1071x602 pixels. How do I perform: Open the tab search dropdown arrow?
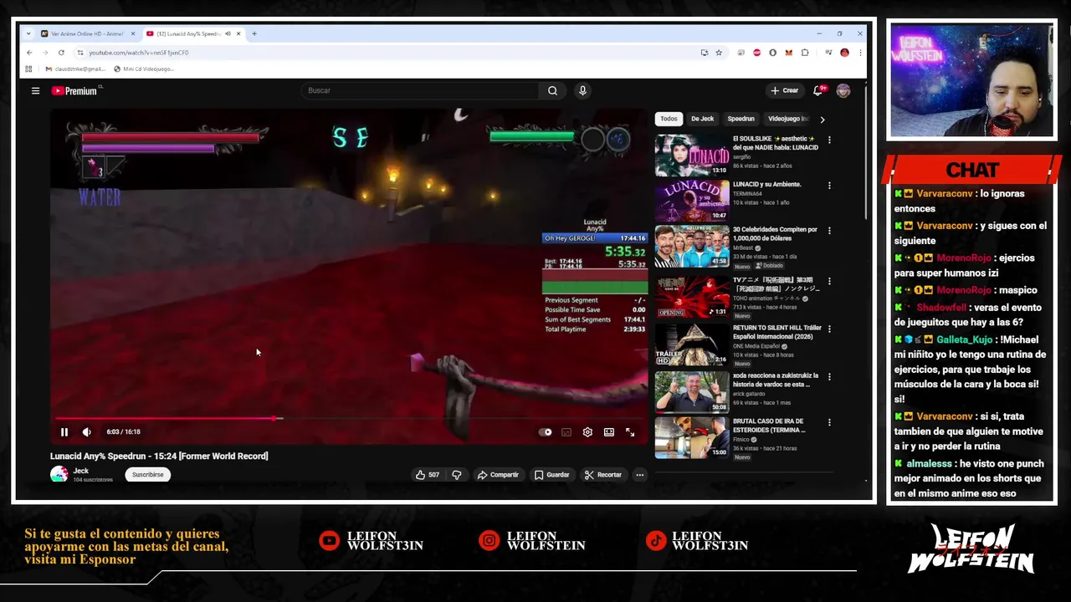tap(28, 33)
